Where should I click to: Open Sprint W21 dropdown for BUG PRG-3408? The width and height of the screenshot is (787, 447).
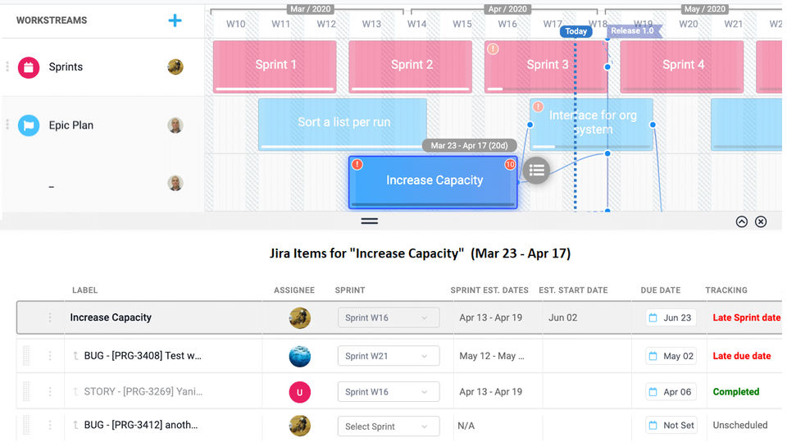pyautogui.click(x=389, y=356)
